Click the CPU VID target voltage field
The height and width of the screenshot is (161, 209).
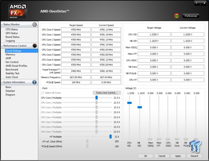click(153, 34)
